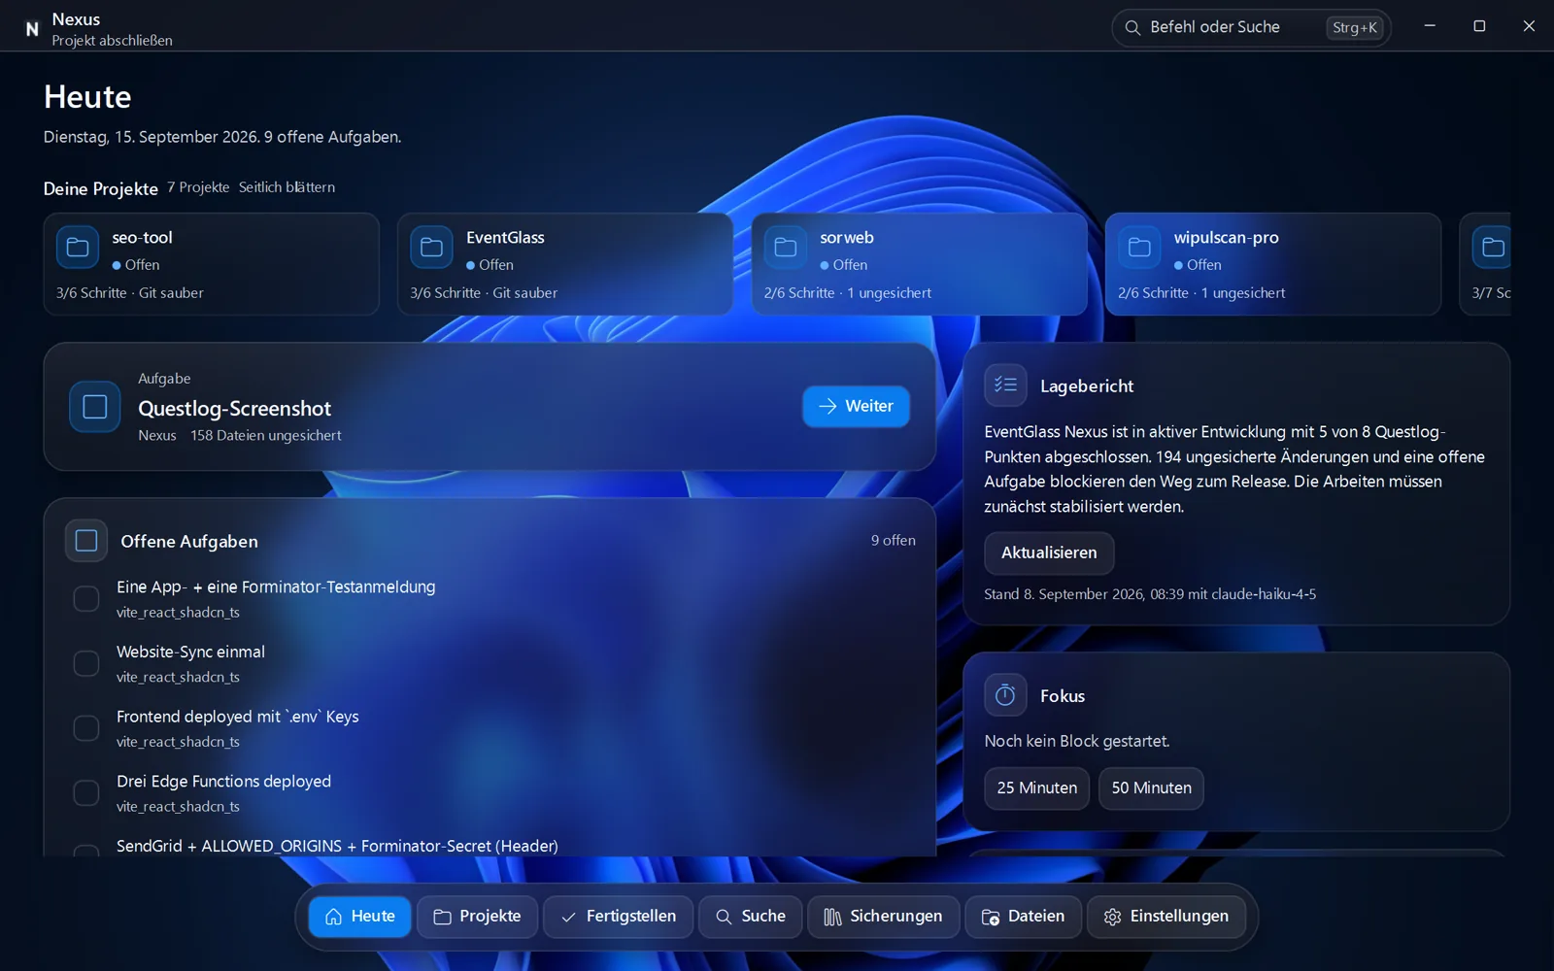Click the 'Deine Projekte' section heading

pos(101,188)
